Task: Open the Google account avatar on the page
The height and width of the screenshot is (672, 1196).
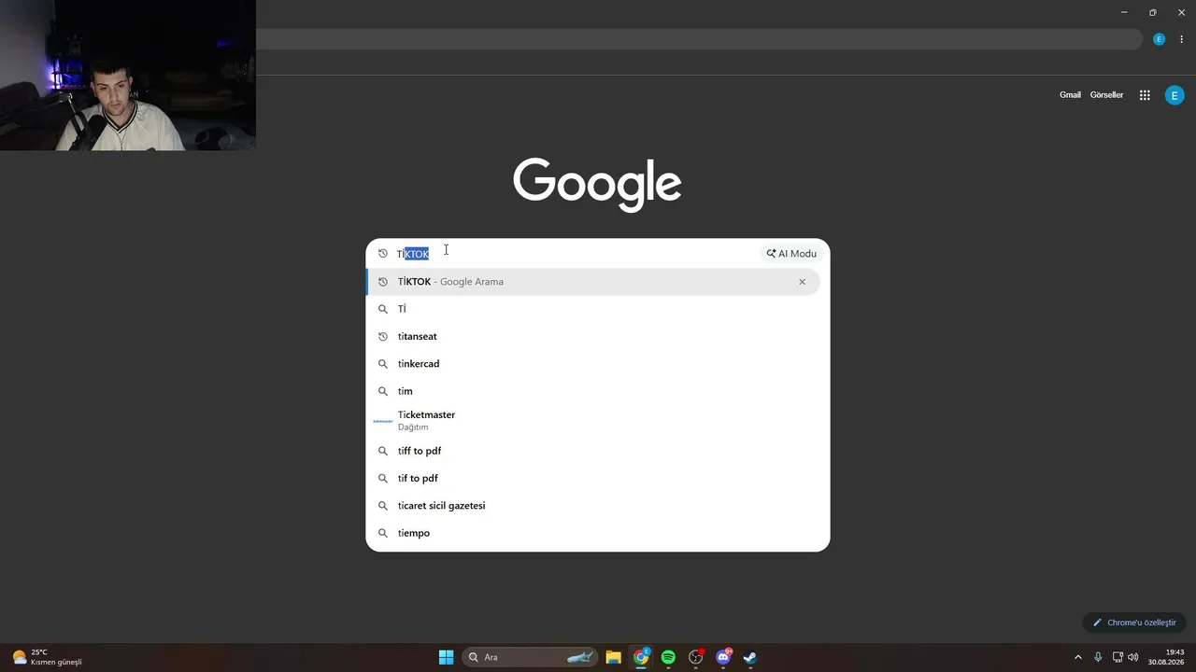Action: pos(1175,95)
